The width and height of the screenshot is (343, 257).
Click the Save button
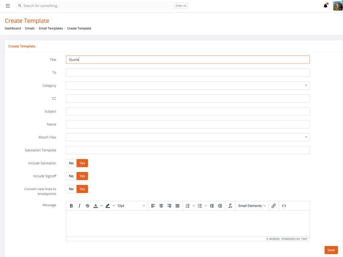(x=331, y=250)
